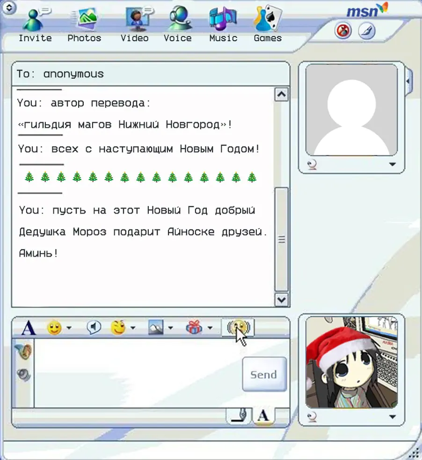Start a Voice conversation
This screenshot has height=460, width=422.
pyautogui.click(x=178, y=22)
